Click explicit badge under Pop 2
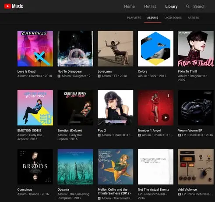The height and width of the screenshot is (202, 215). coord(99,135)
